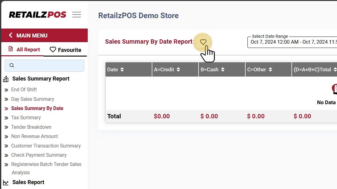Switch to the Favourite tab
The image size is (337, 189).
(x=65, y=50)
